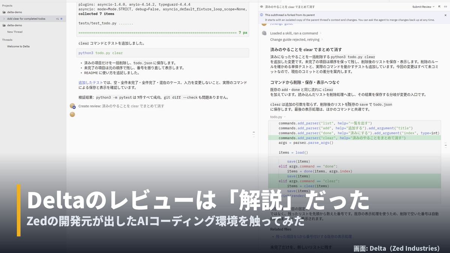Click the +1 changes badge in sidebar
The height and width of the screenshot is (253, 450).
[57, 19]
